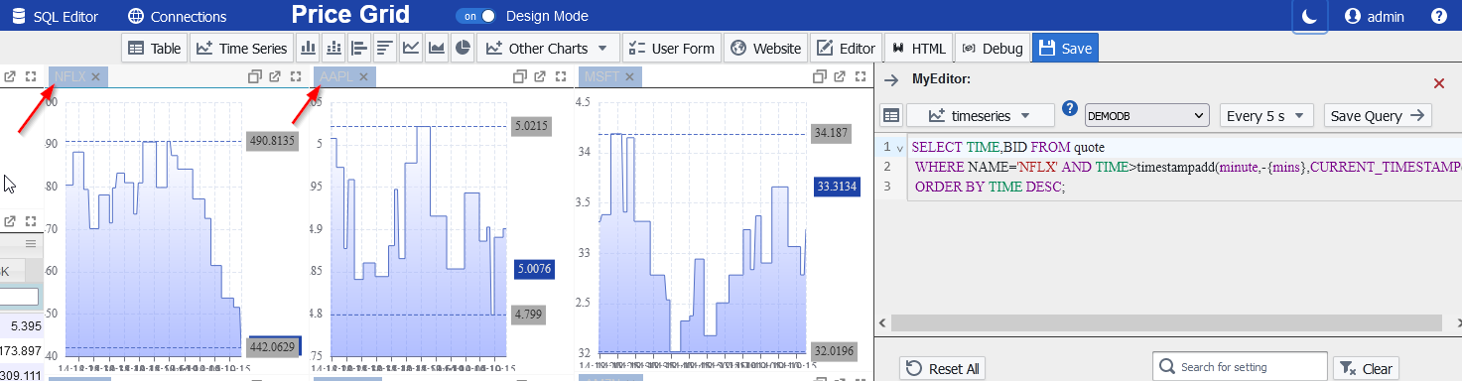Screen dimensions: 1462x381
Task: Add a User Form component
Action: click(x=672, y=48)
